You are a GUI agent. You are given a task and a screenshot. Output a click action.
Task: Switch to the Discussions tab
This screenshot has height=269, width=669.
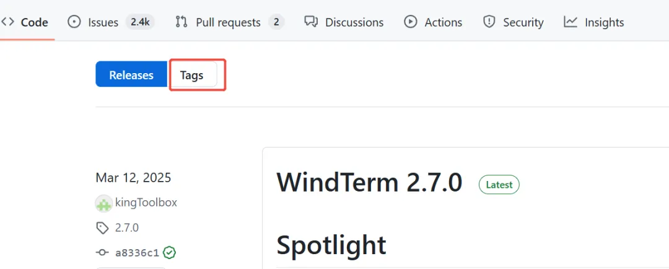click(x=354, y=22)
